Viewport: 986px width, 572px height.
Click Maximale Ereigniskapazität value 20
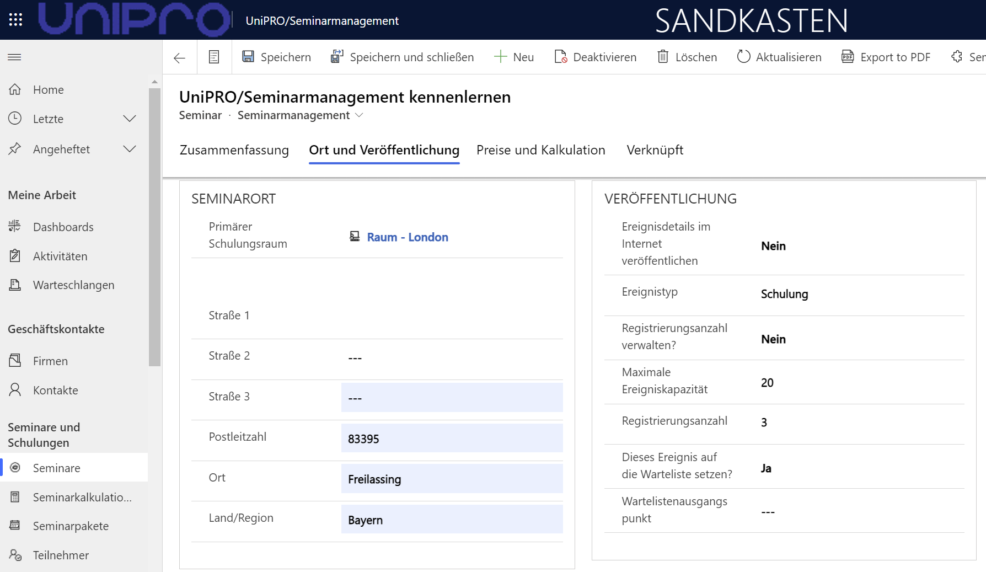pos(767,383)
